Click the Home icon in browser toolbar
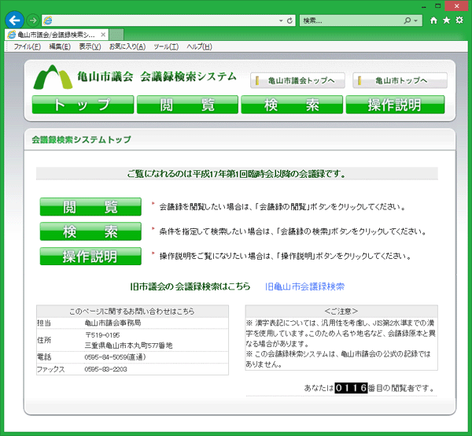472x436 pixels. (x=433, y=20)
